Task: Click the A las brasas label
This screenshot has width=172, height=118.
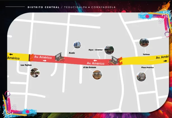Action: coord(90,67)
